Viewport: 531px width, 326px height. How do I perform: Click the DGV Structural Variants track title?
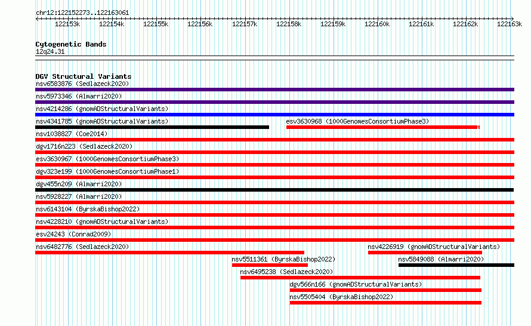[x=84, y=76]
